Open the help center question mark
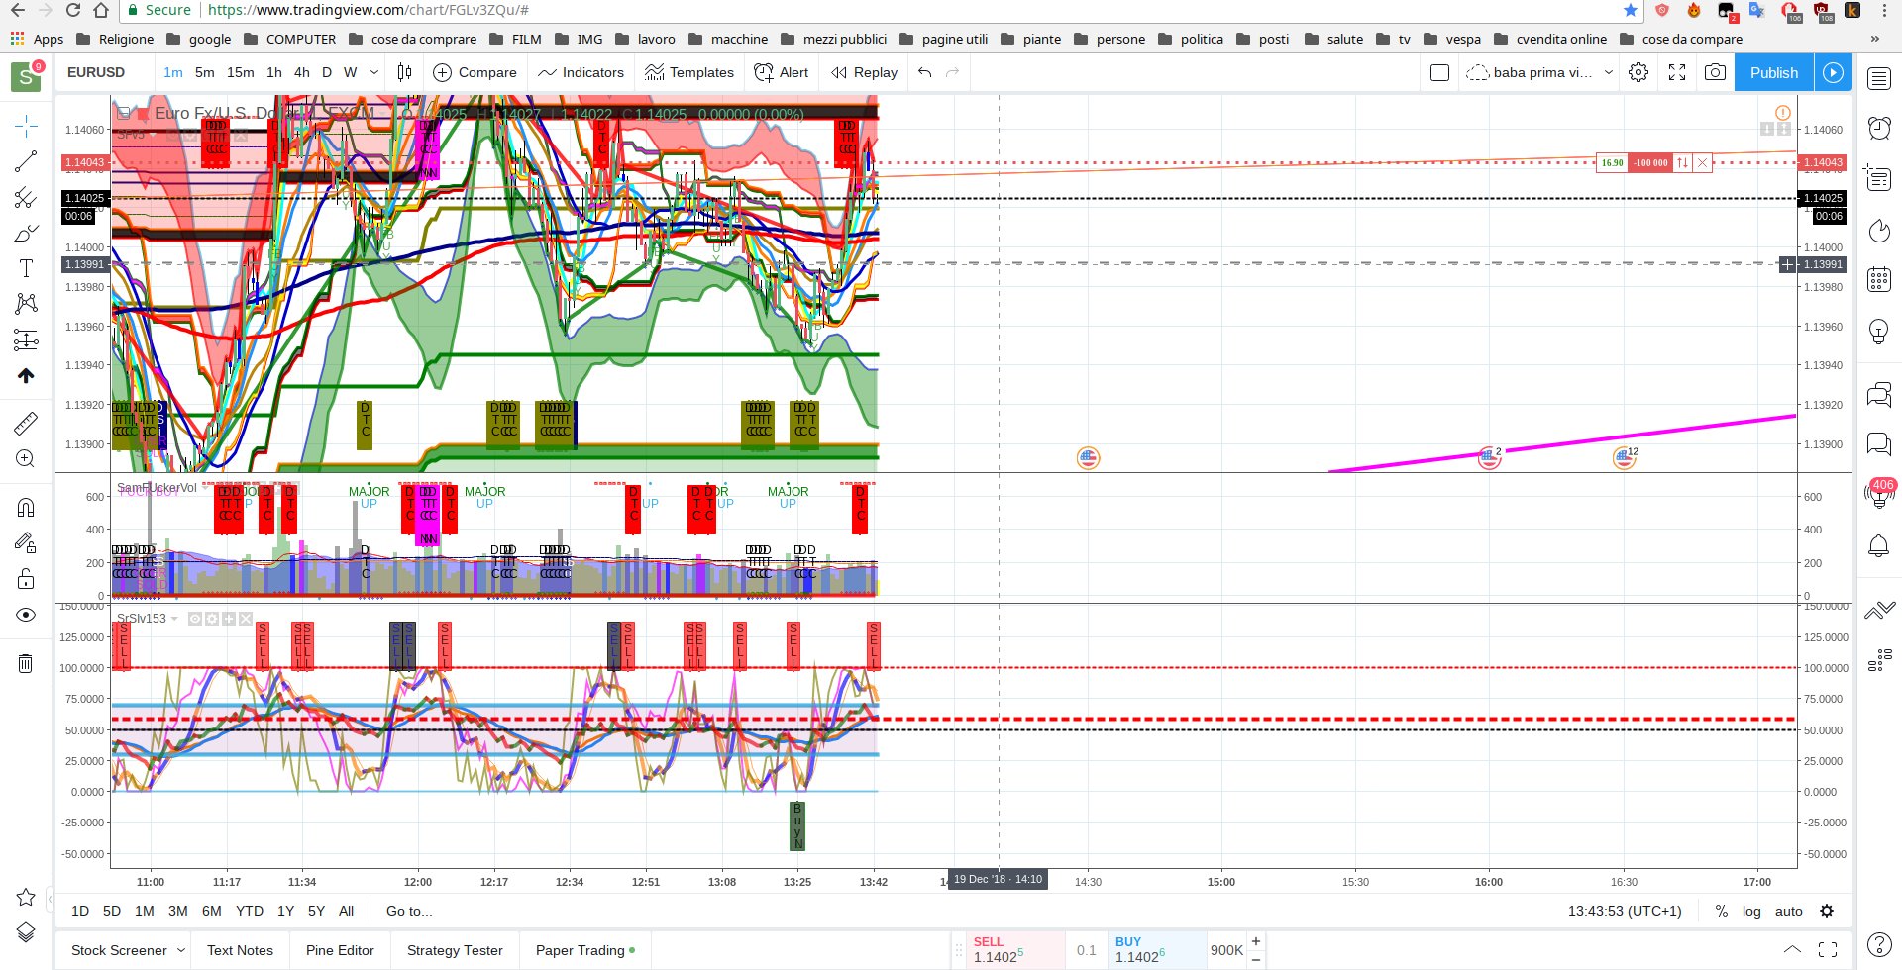This screenshot has height=970, width=1902. tap(1879, 944)
